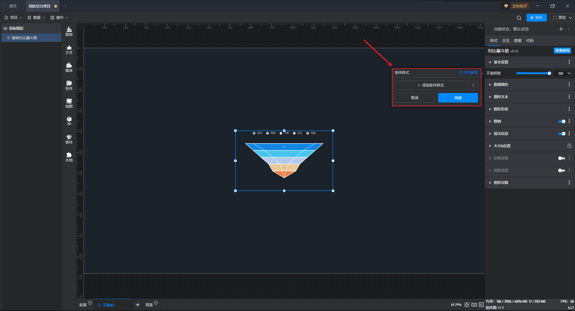The image size is (575, 311).
Task: Open the 地图 map component panel
Action: coord(69,103)
